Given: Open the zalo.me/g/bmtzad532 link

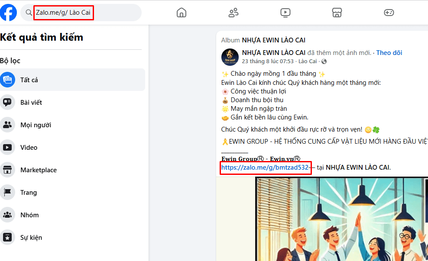Looking at the screenshot, I should tap(265, 168).
